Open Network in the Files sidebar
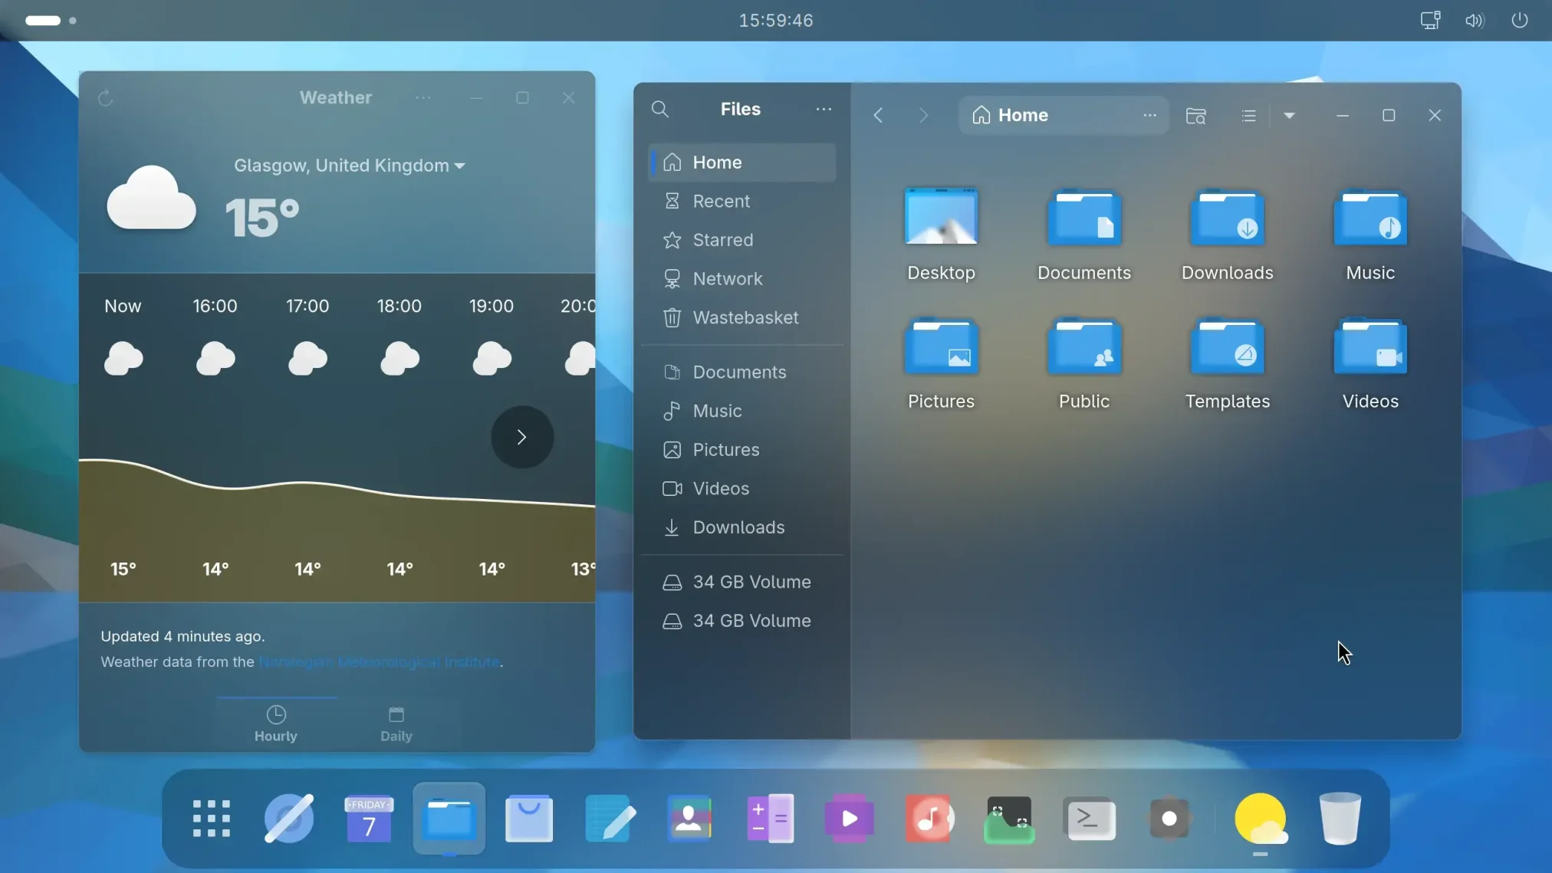 pos(726,278)
